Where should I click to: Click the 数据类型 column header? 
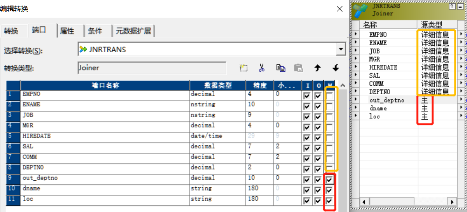(x=217, y=86)
